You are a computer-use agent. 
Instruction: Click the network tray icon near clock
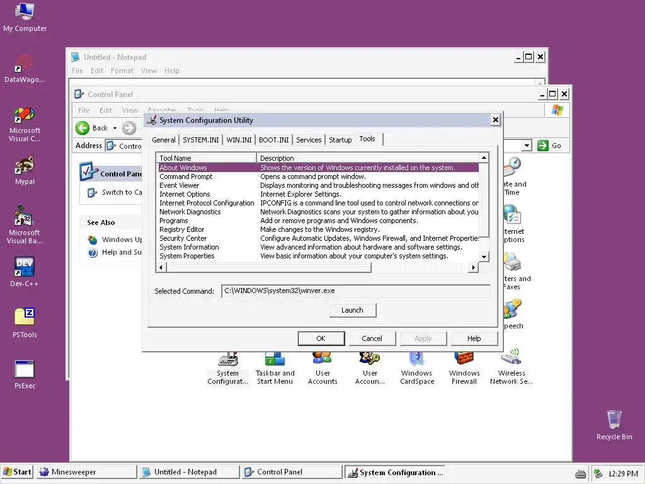tap(598, 473)
